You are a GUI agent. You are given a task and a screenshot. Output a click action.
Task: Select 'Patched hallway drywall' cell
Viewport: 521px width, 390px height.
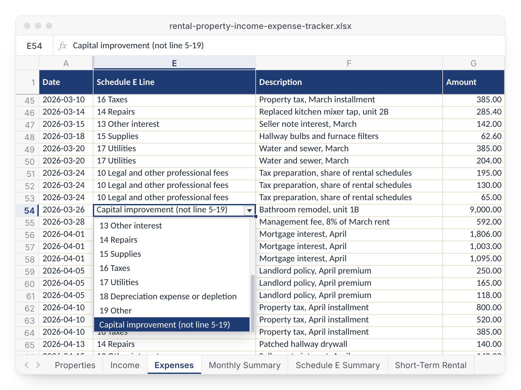[349, 344]
